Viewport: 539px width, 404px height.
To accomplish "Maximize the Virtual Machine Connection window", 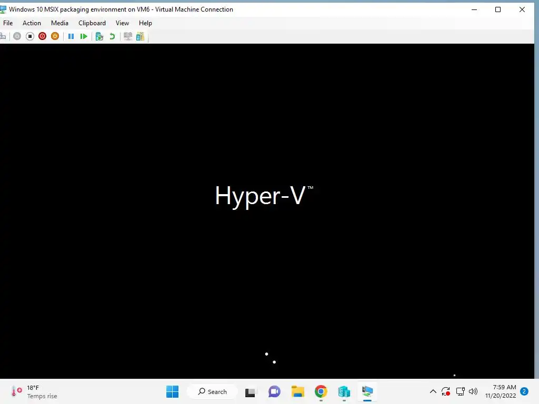I will coord(498,9).
